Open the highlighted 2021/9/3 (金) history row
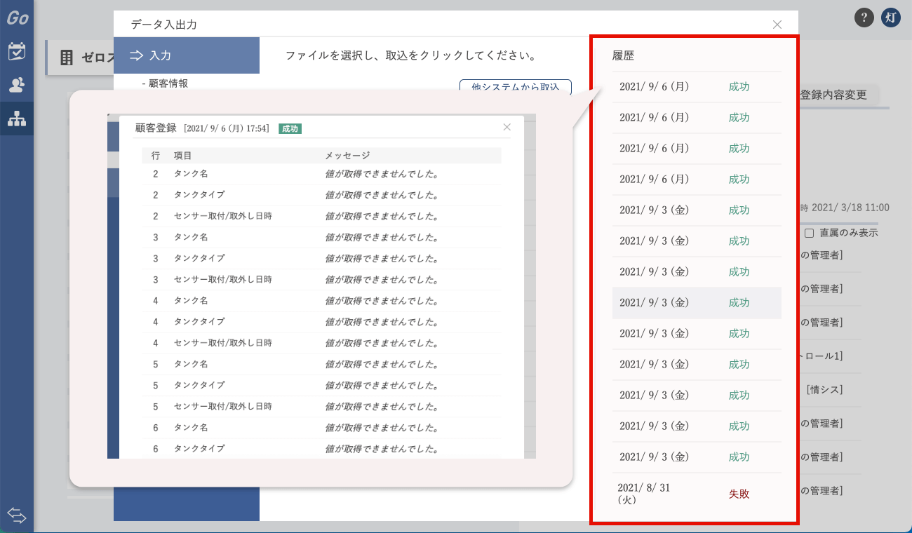Viewport: 912px width, 533px height. click(697, 303)
